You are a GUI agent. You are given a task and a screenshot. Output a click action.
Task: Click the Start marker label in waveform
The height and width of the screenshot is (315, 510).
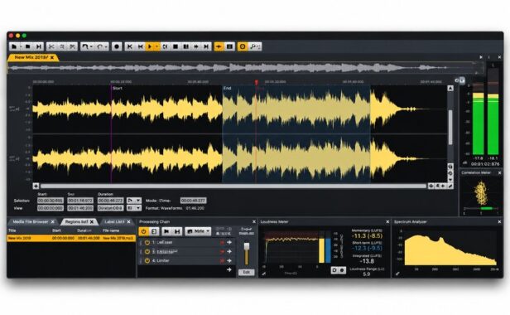click(118, 88)
